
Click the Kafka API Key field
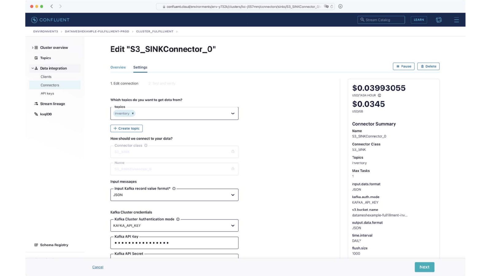point(174,243)
